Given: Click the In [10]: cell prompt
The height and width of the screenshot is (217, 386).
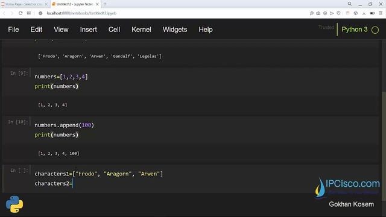Looking at the screenshot, I should [18, 122].
